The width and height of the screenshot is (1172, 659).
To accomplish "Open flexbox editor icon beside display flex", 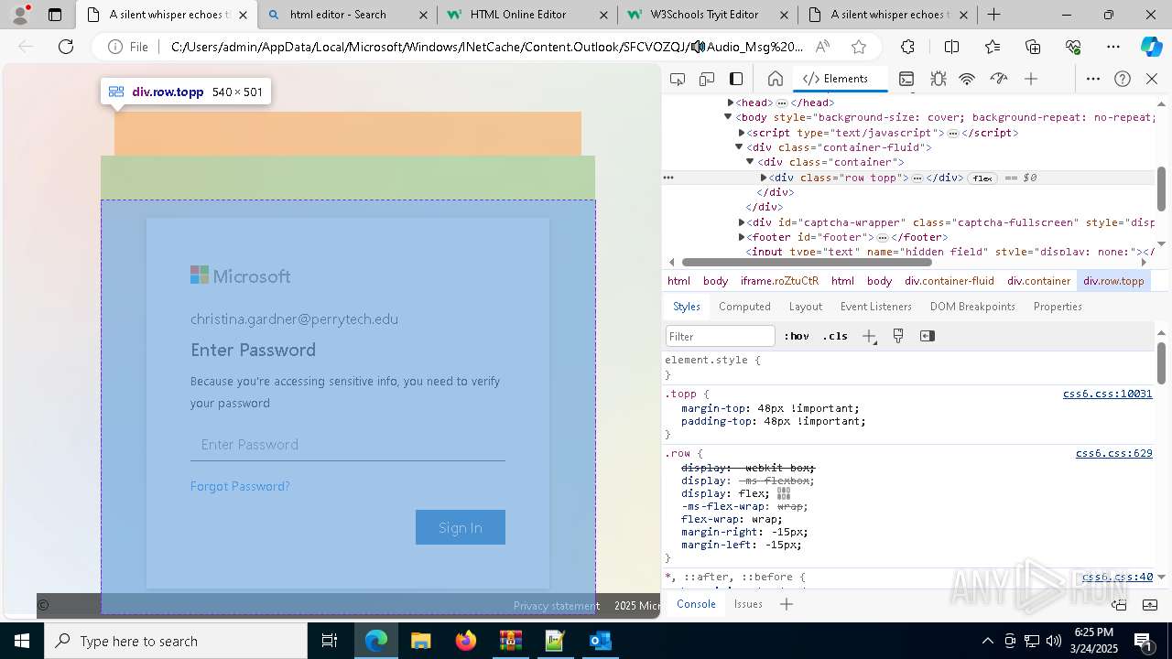I will click(784, 493).
